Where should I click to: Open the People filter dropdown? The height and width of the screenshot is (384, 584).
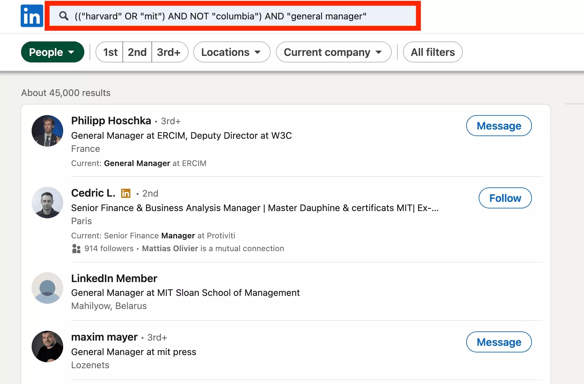click(x=53, y=52)
